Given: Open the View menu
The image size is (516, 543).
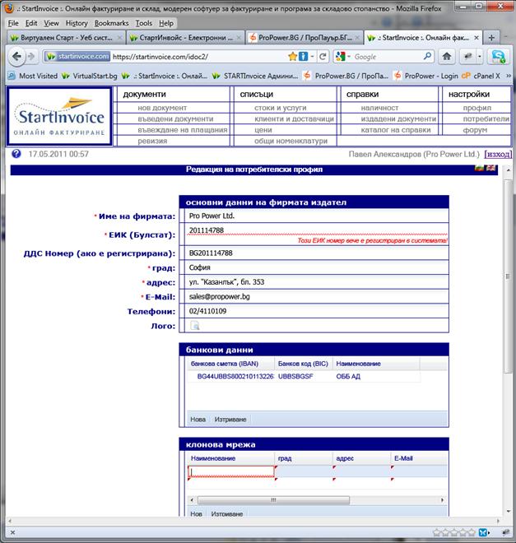Looking at the screenshot, I should pos(51,23).
